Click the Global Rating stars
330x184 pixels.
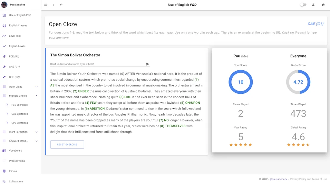coord(298,145)
